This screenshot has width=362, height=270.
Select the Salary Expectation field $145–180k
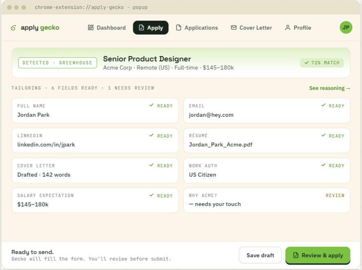(95, 200)
